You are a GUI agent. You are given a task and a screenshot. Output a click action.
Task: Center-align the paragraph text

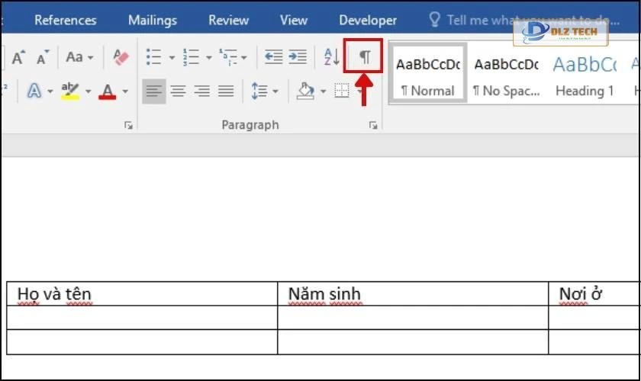(178, 91)
